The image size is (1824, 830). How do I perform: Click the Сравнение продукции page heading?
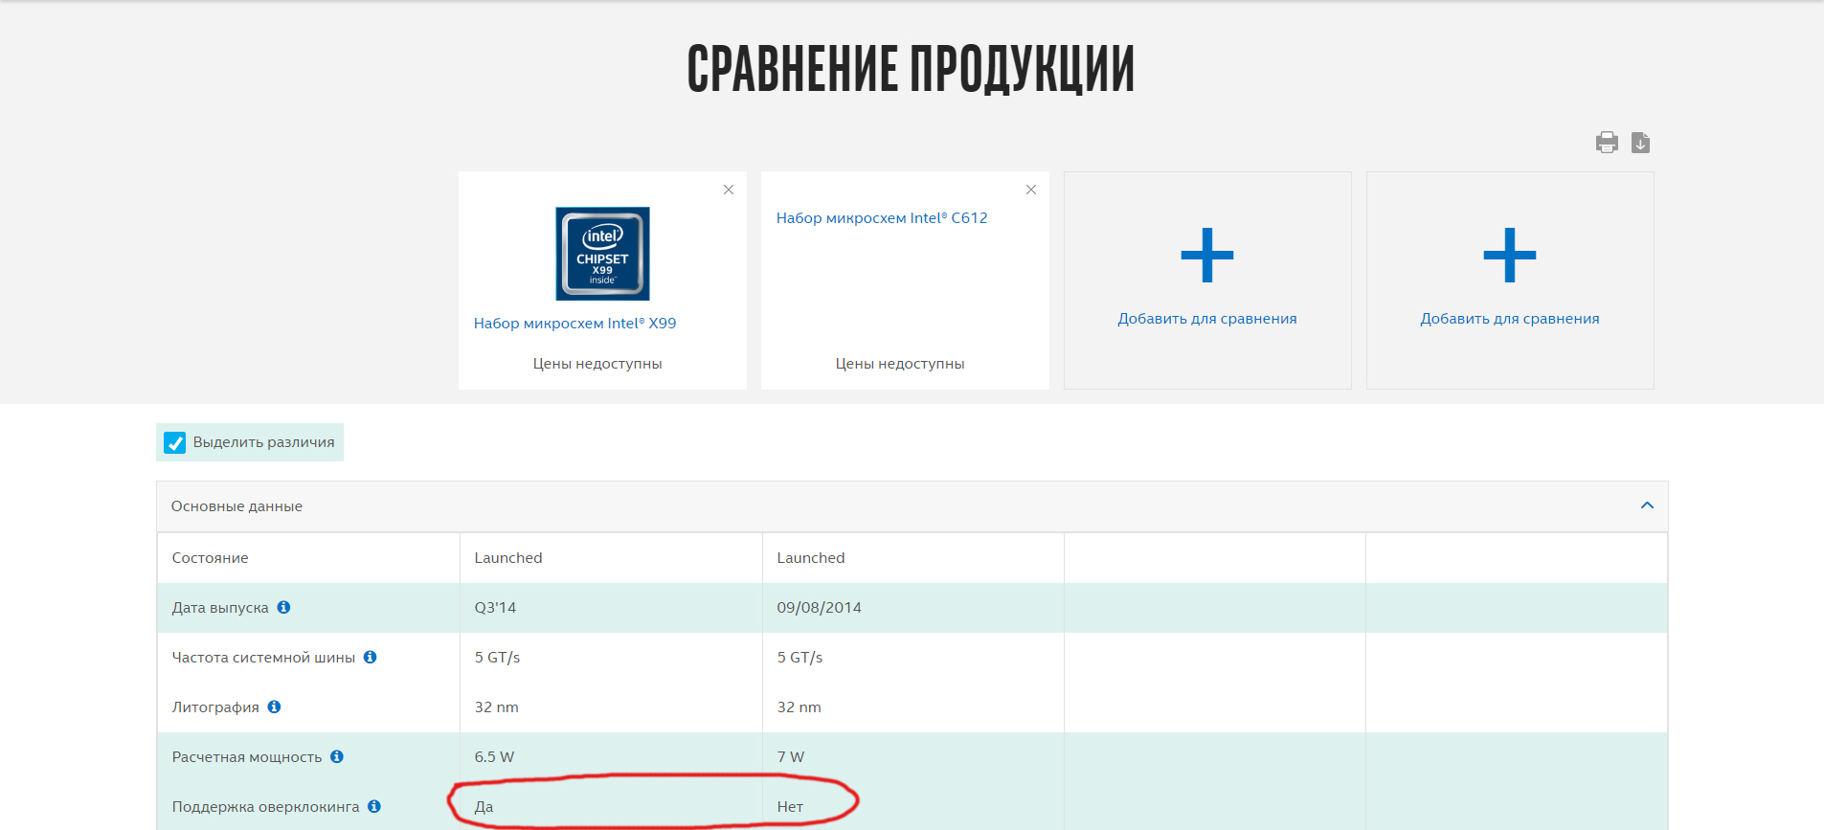click(x=912, y=69)
